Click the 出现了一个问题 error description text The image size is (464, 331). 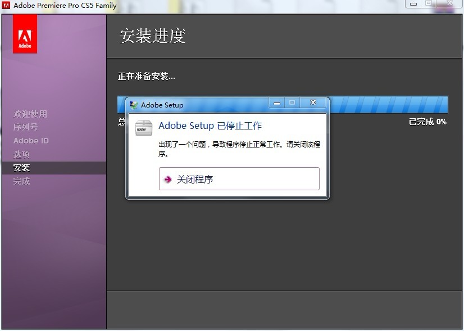239,149
